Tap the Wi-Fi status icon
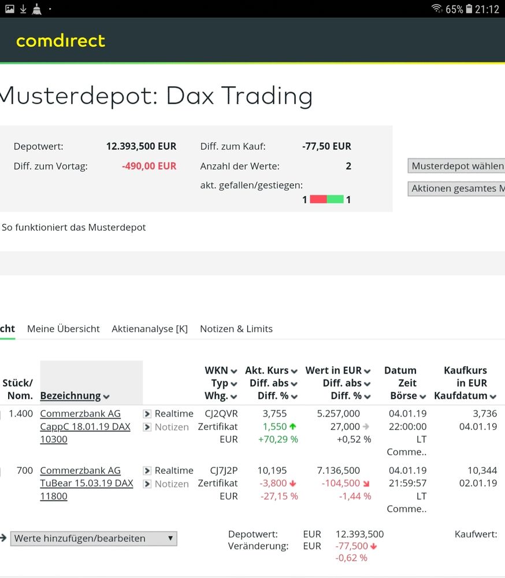The image size is (505, 578). point(437,9)
